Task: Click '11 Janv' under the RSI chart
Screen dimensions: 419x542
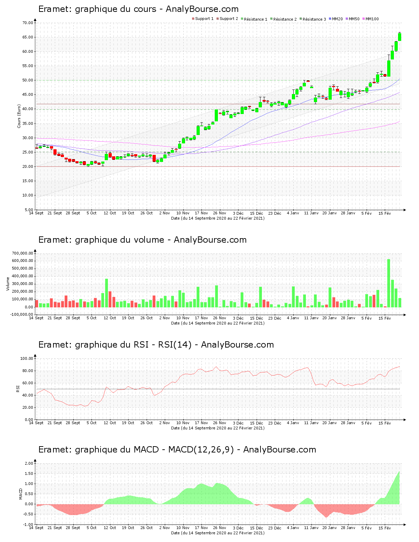Action: pos(311,423)
